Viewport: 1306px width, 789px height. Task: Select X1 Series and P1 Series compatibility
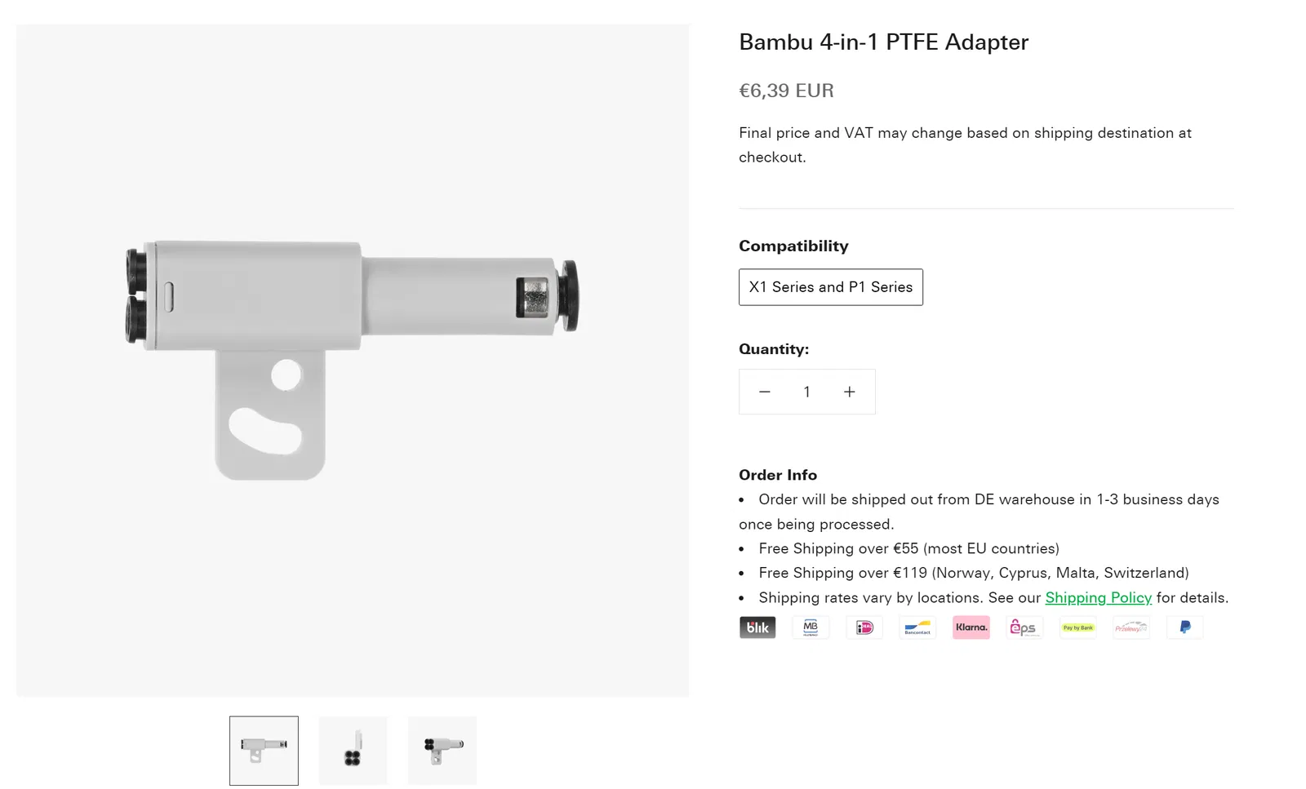point(830,287)
